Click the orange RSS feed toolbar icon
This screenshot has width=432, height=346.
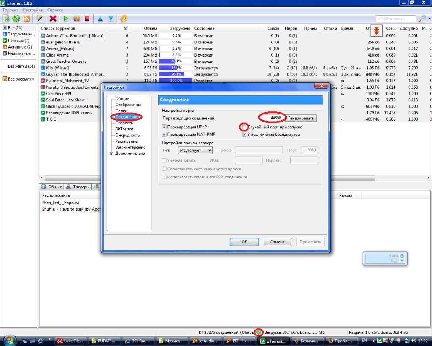27,19
